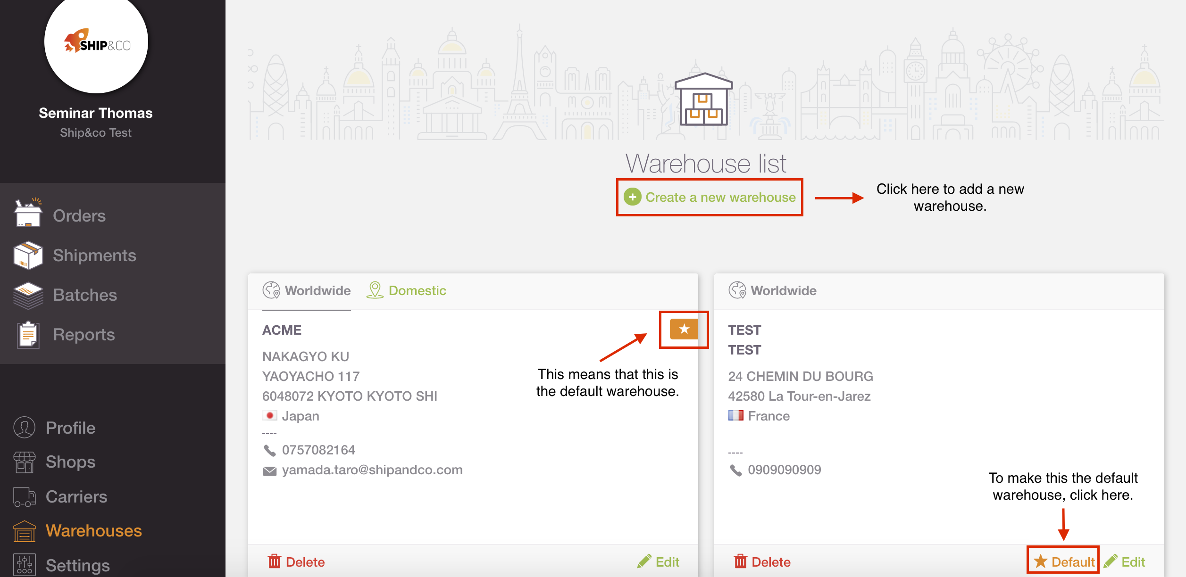Image resolution: width=1186 pixels, height=577 pixels.
Task: Click the Japan country label
Action: coord(301,416)
